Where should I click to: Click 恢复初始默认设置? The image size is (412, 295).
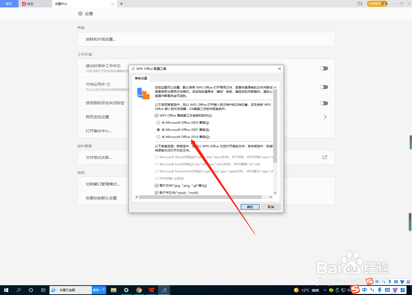tap(101, 198)
